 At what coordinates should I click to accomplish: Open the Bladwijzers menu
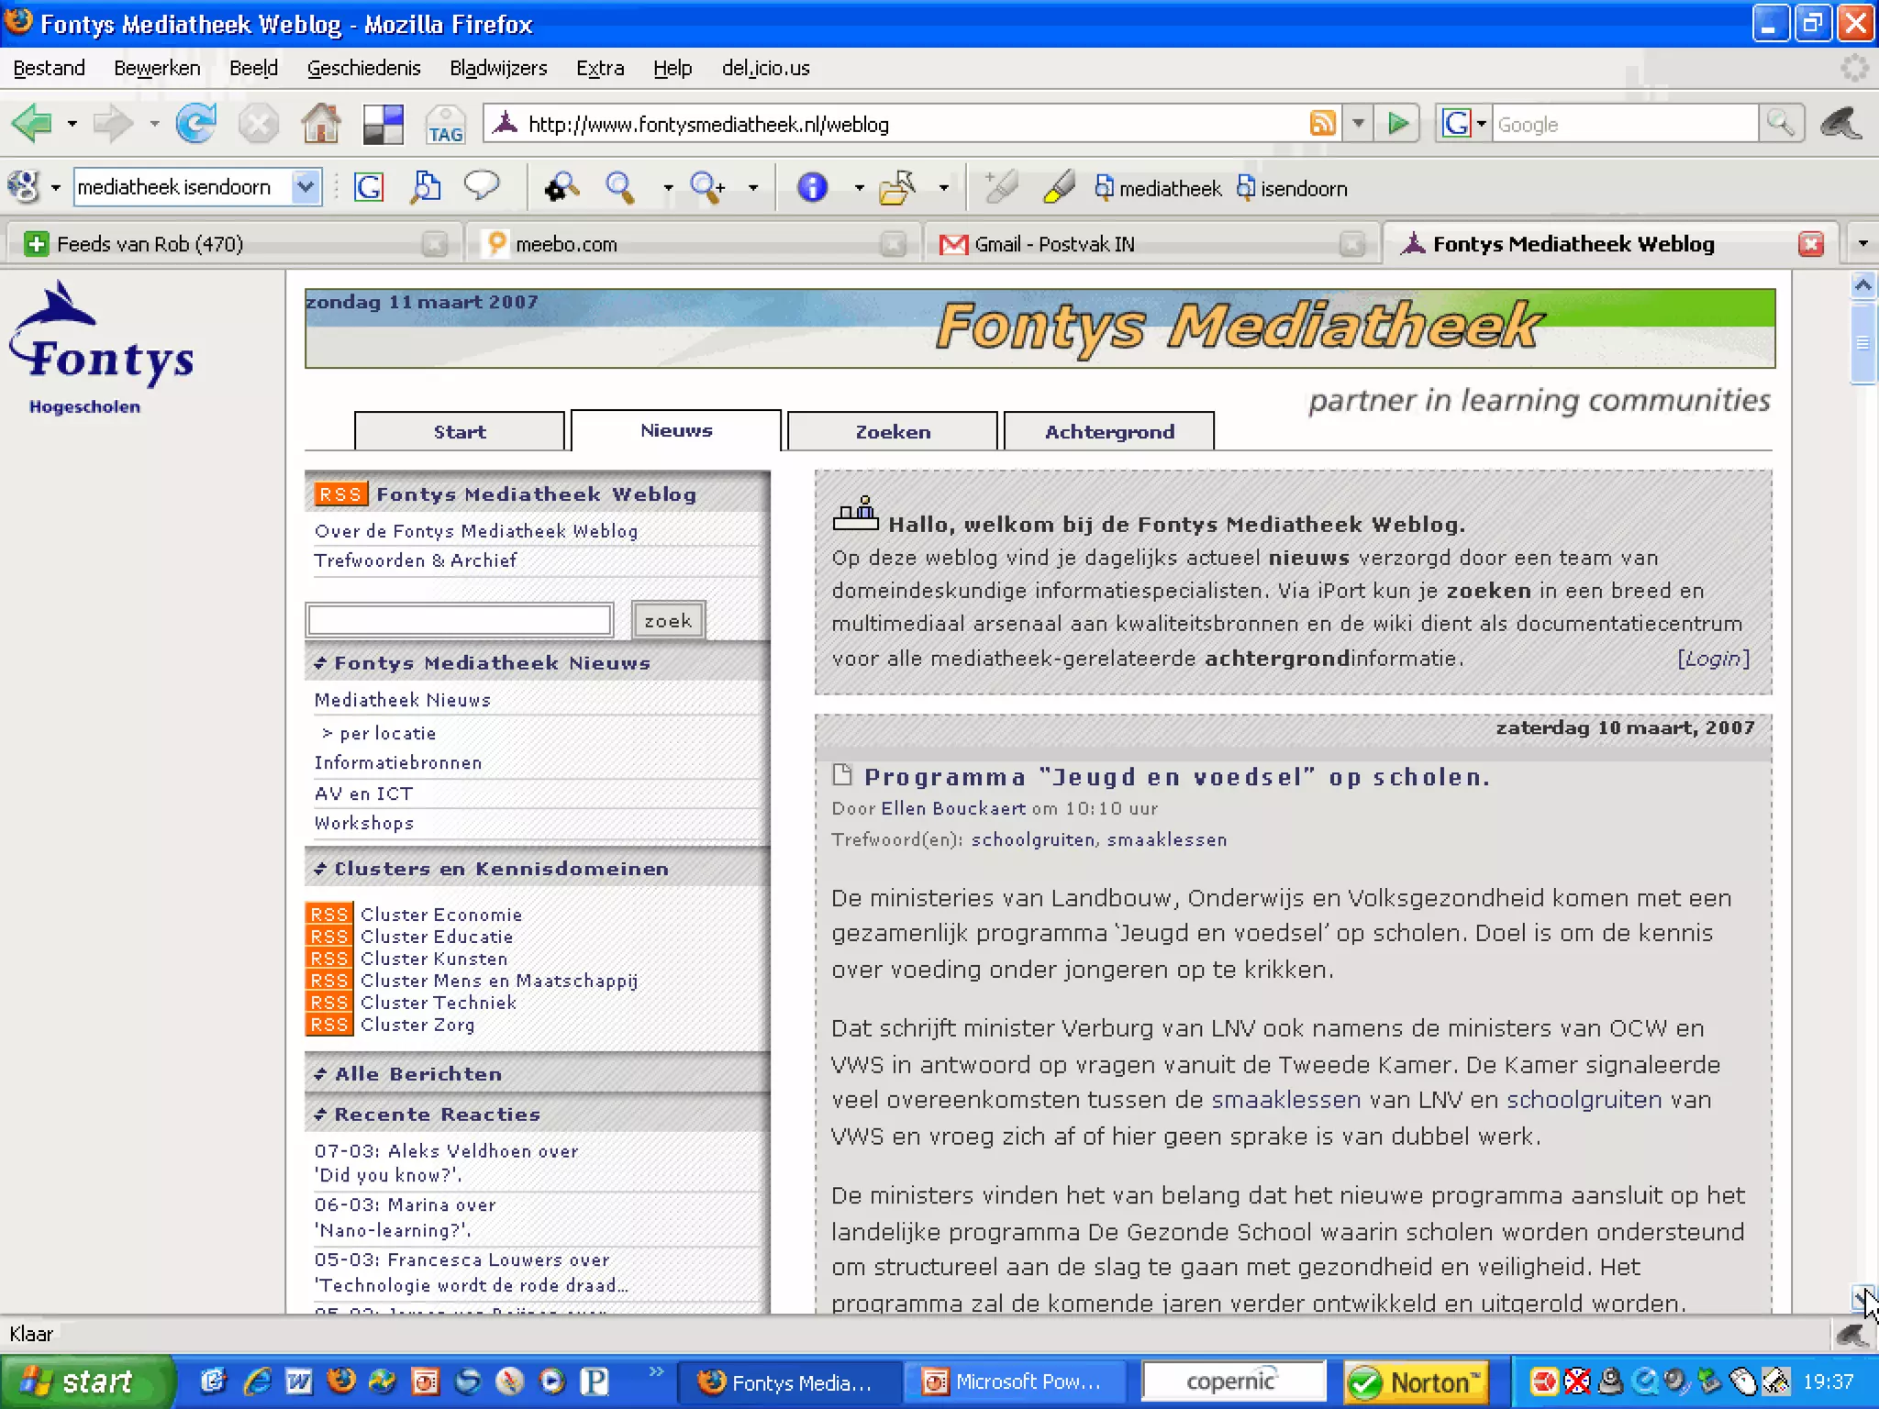498,68
